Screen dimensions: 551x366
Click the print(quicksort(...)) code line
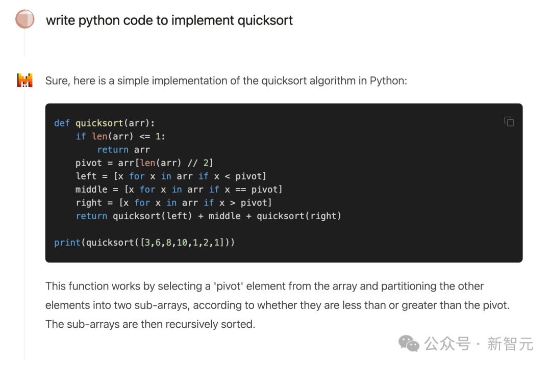(144, 242)
